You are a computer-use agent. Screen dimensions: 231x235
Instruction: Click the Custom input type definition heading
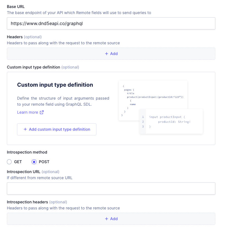(55, 85)
